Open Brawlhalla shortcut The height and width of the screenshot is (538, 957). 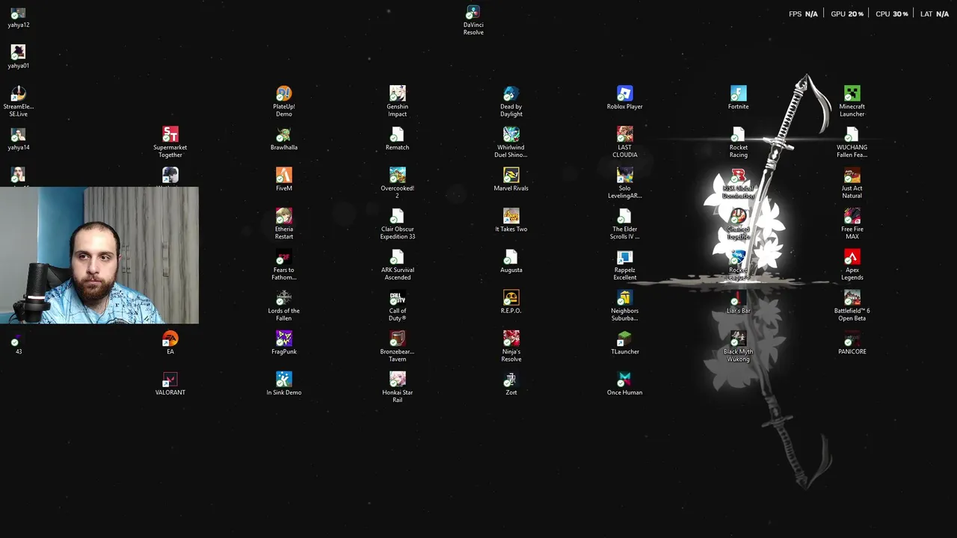pos(284,139)
